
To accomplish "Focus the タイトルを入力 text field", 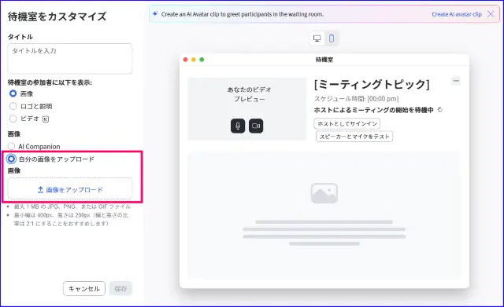I will coord(70,59).
